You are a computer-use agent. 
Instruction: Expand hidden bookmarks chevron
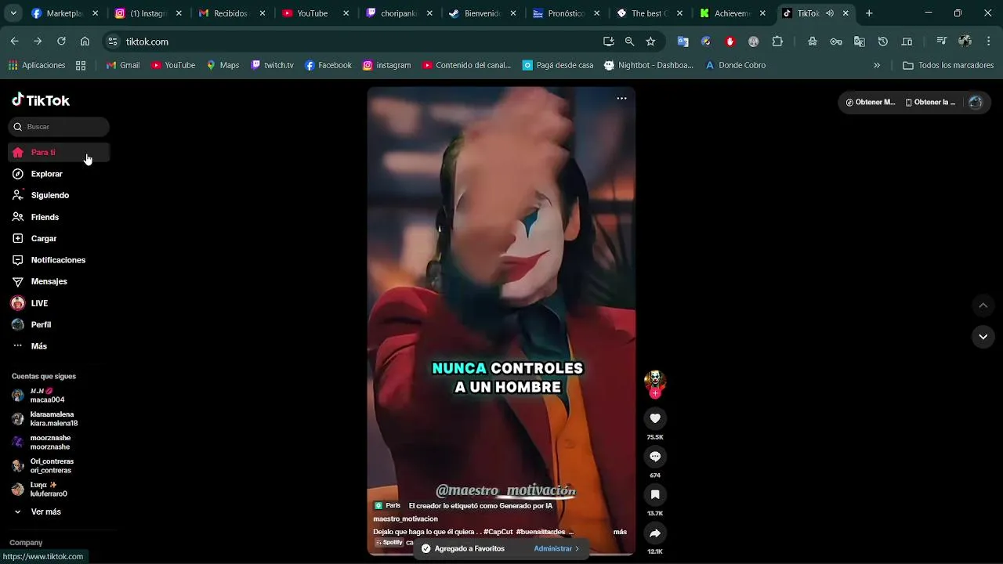[x=877, y=65]
